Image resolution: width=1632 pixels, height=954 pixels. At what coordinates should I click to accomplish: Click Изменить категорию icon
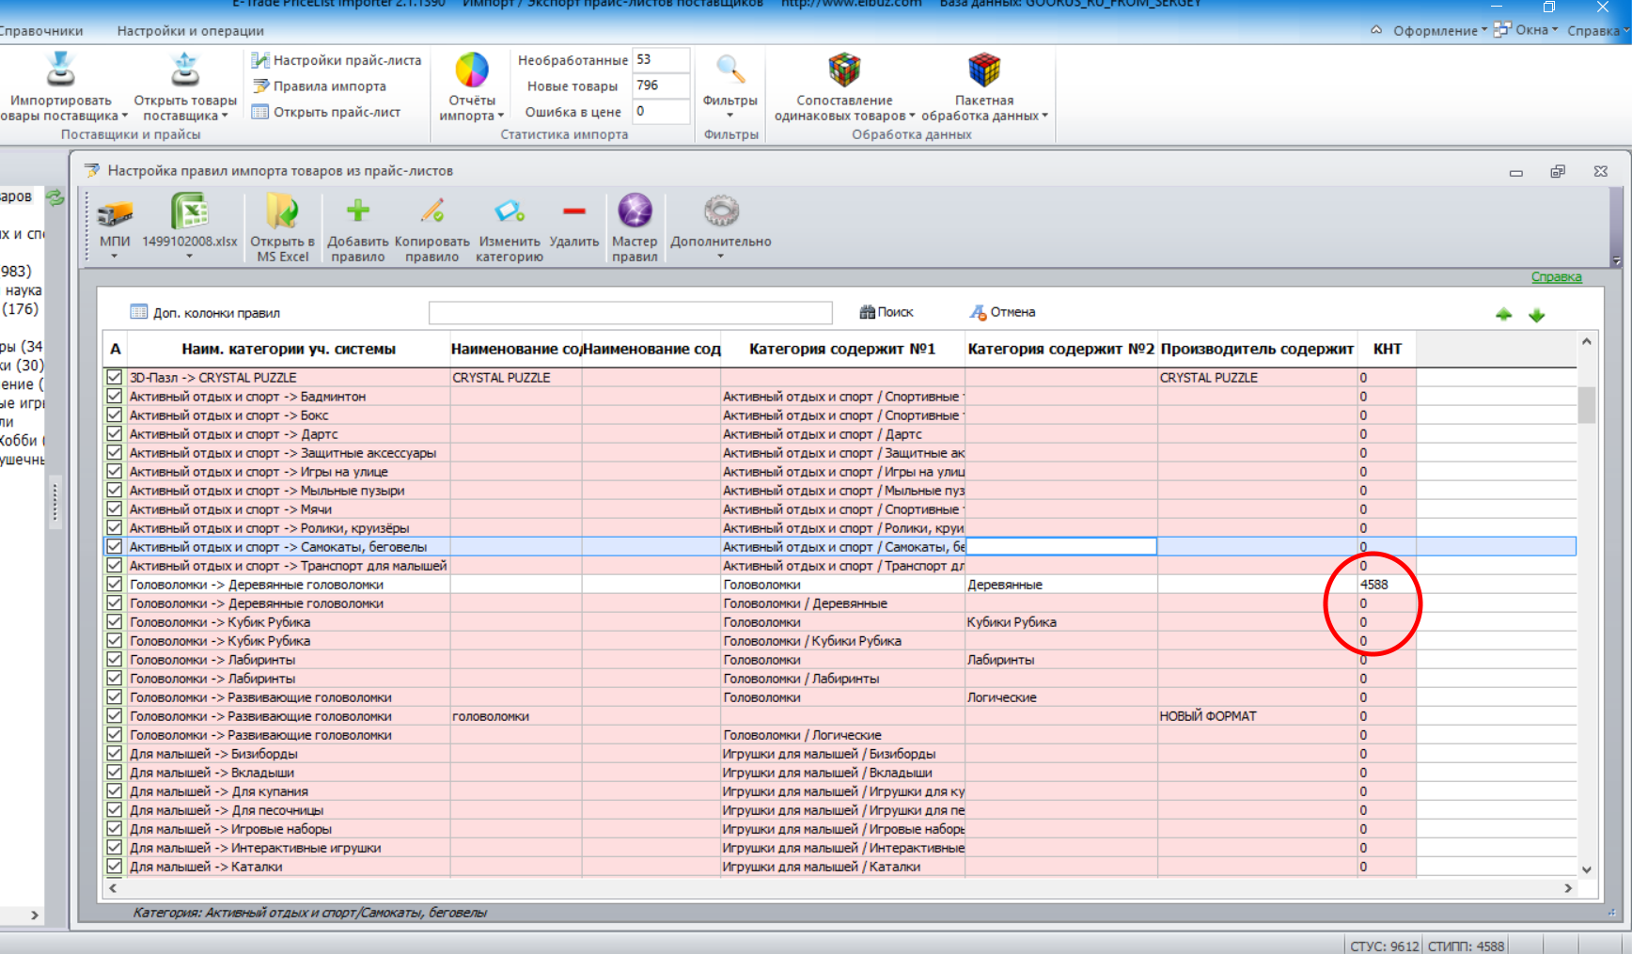510,211
